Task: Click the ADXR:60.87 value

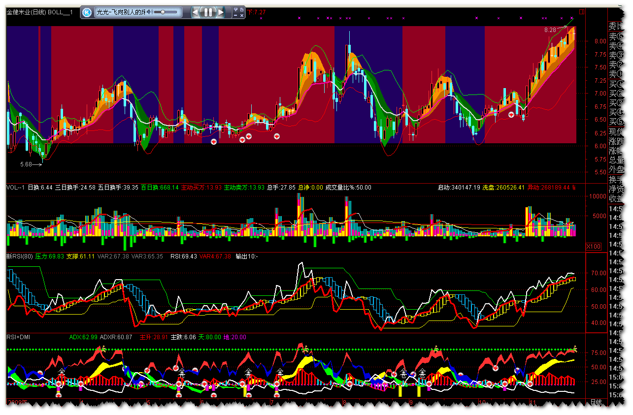Action: click(116, 337)
